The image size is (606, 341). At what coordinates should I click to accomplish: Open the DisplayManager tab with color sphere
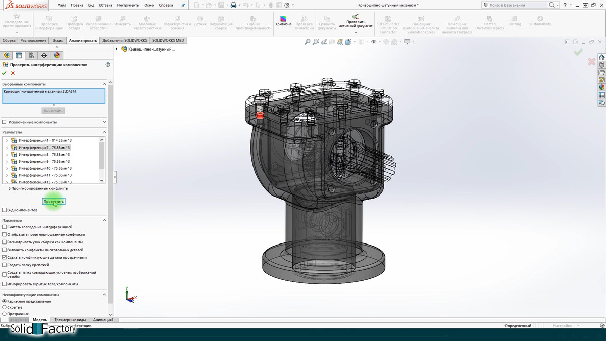click(x=57, y=55)
